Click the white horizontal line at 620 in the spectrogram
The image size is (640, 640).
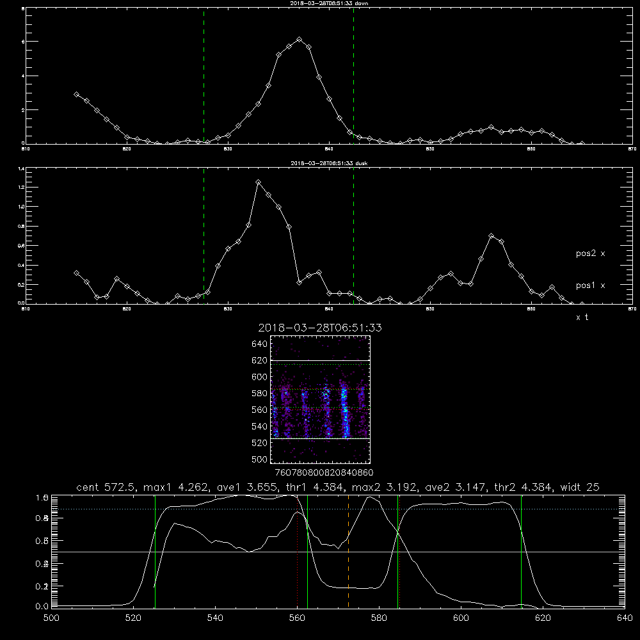[x=320, y=360]
